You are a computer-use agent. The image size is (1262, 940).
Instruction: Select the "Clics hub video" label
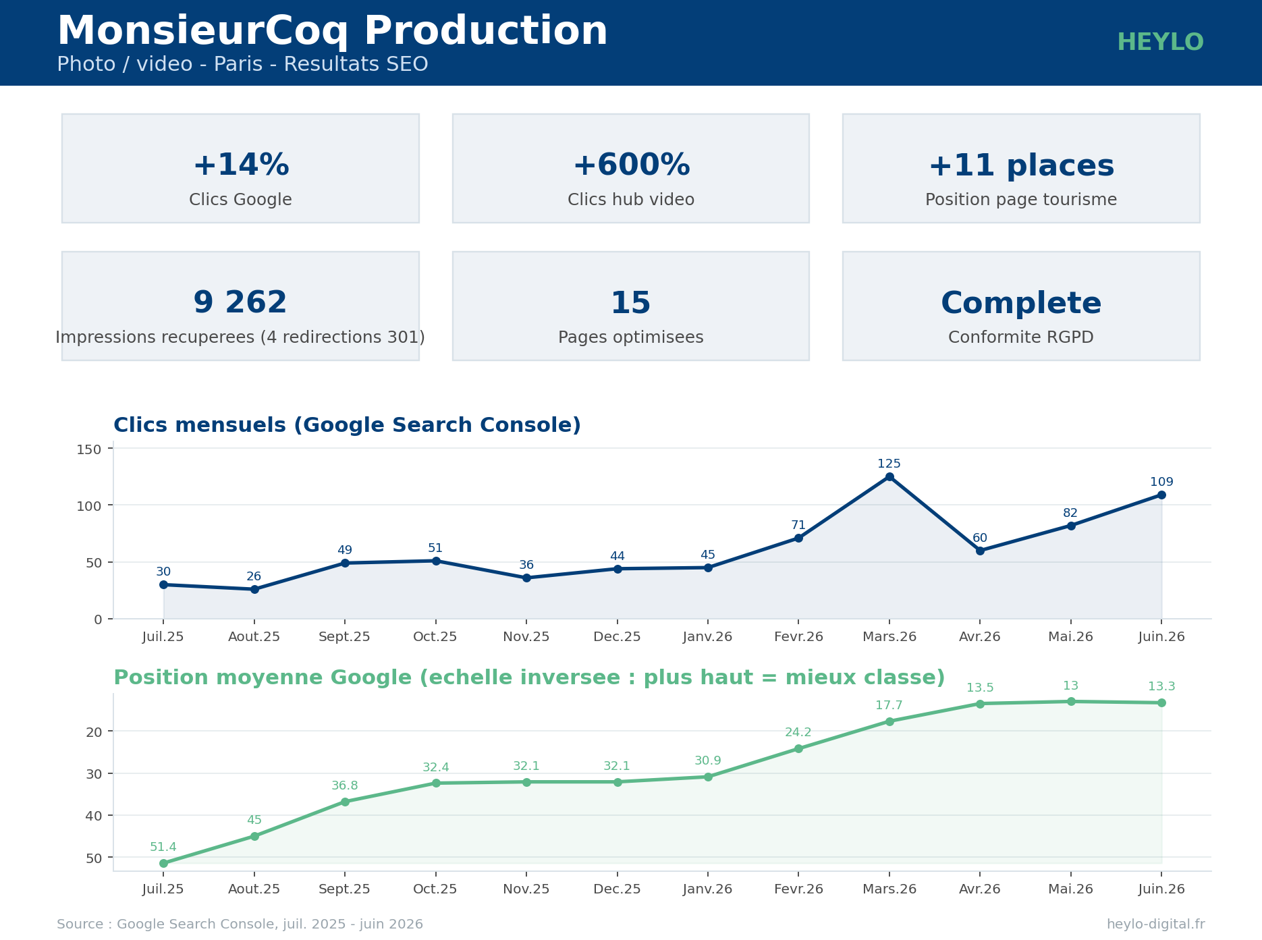point(631,200)
